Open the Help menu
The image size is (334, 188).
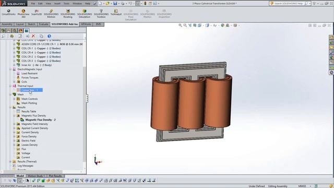[x=88, y=4]
